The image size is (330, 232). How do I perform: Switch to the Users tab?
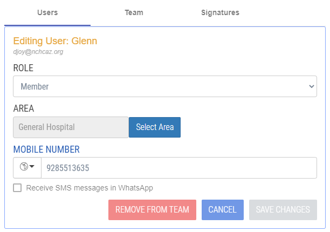[47, 12]
